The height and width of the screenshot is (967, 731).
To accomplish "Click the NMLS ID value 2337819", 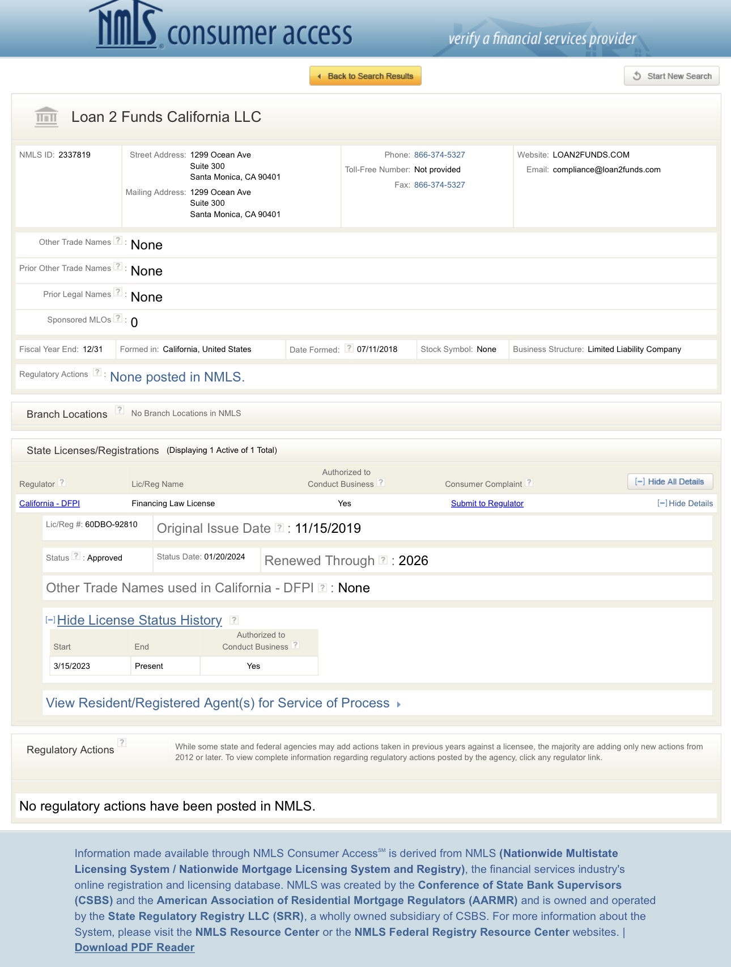I will pos(74,155).
